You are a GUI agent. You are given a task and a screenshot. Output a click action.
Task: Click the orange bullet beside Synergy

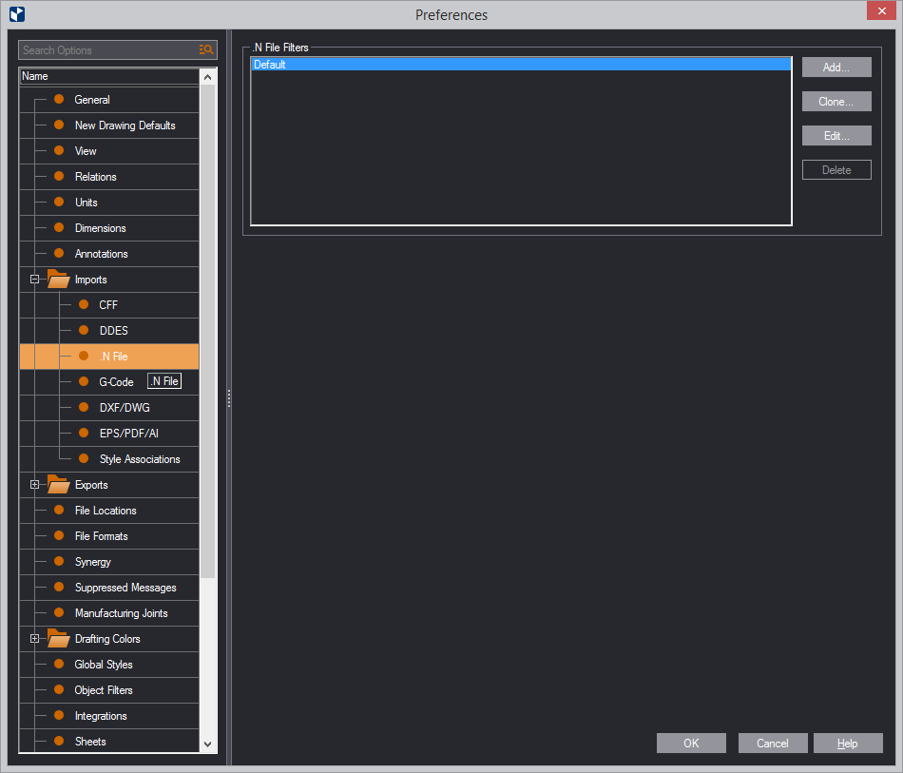coord(59,561)
